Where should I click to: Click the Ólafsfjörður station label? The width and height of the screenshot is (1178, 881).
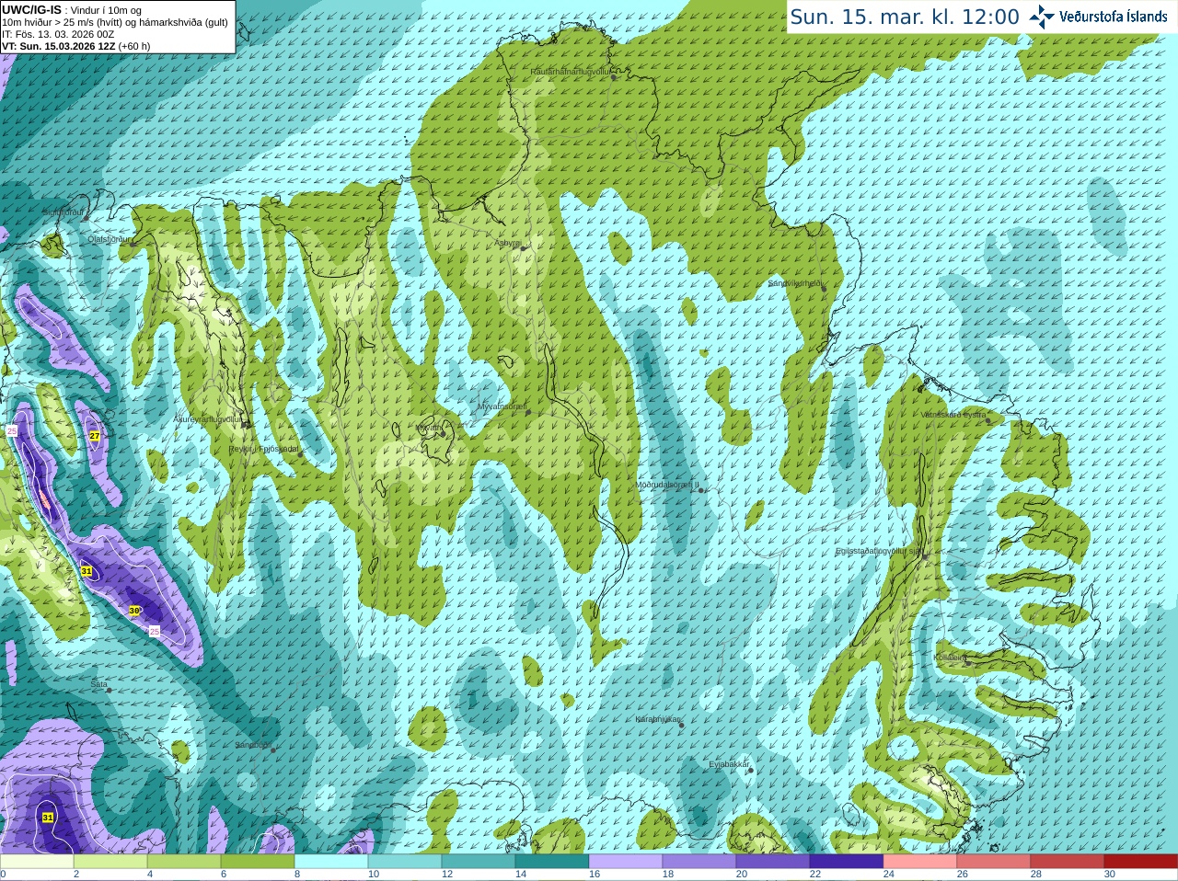click(109, 238)
